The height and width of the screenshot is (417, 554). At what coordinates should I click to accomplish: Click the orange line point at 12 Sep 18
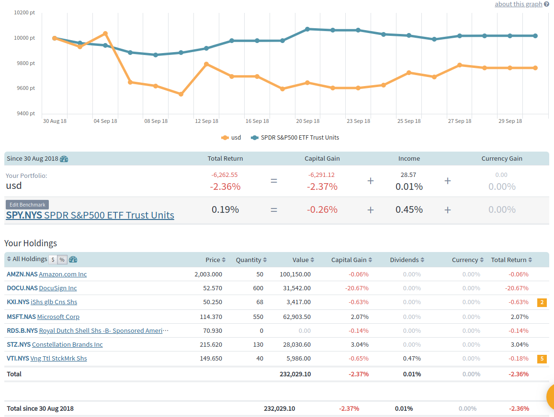[206, 64]
